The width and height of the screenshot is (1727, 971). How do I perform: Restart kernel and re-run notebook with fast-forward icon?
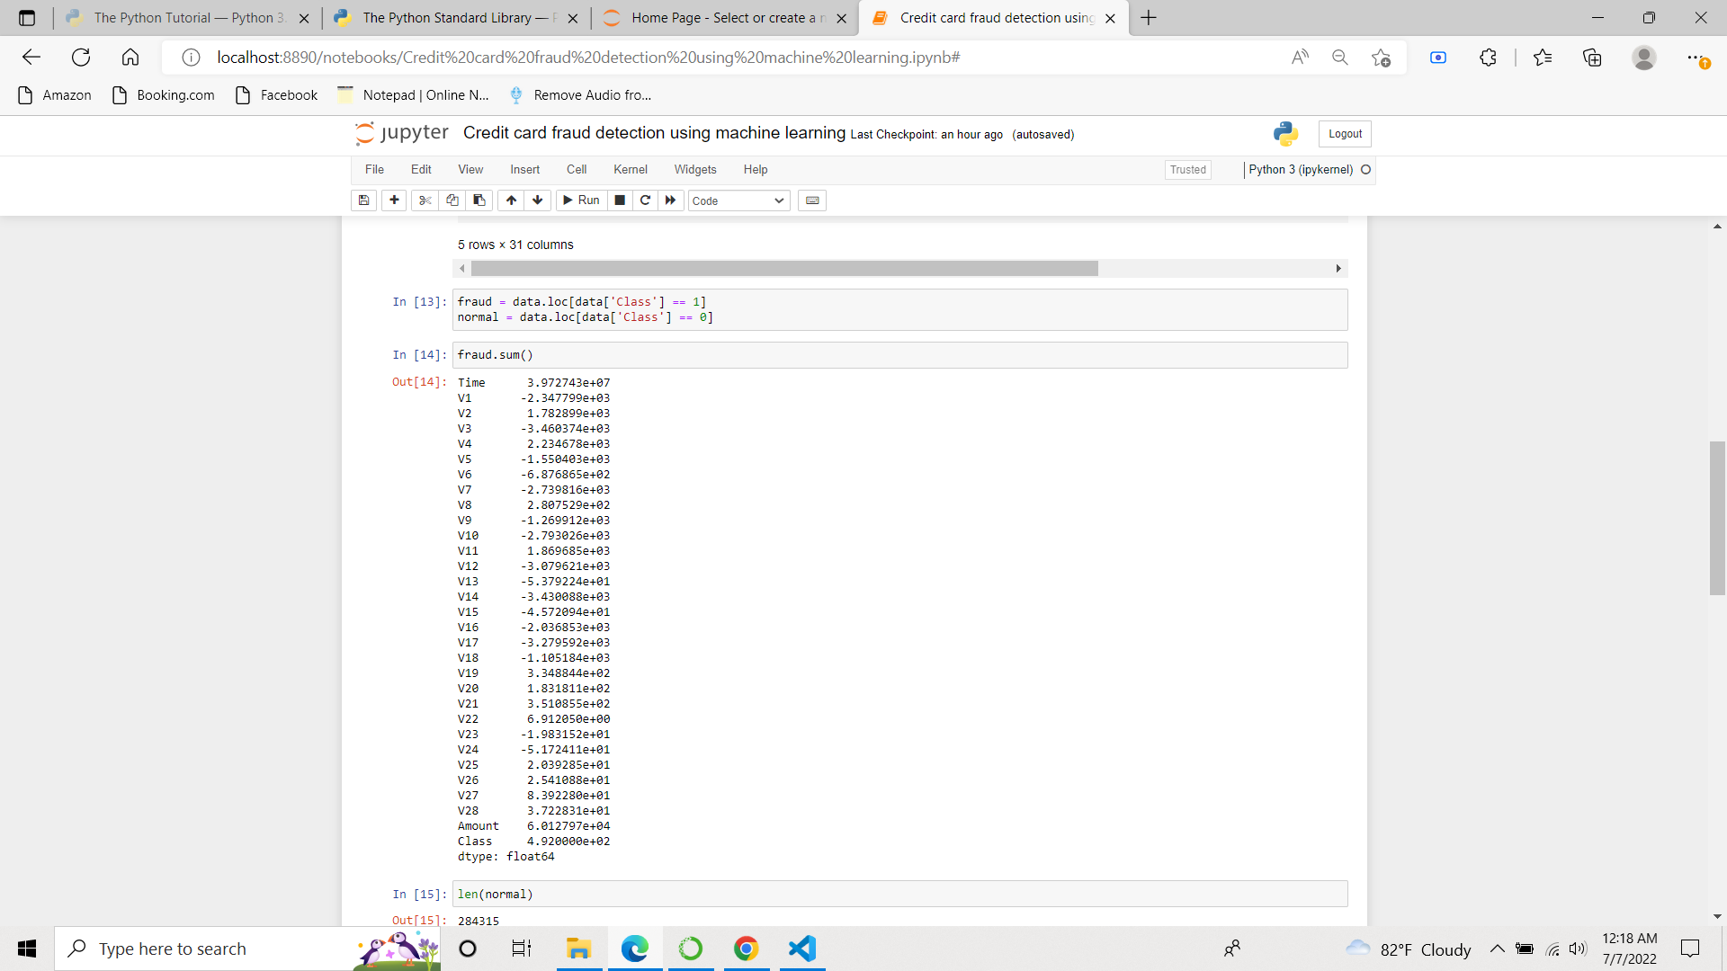pyautogui.click(x=671, y=200)
